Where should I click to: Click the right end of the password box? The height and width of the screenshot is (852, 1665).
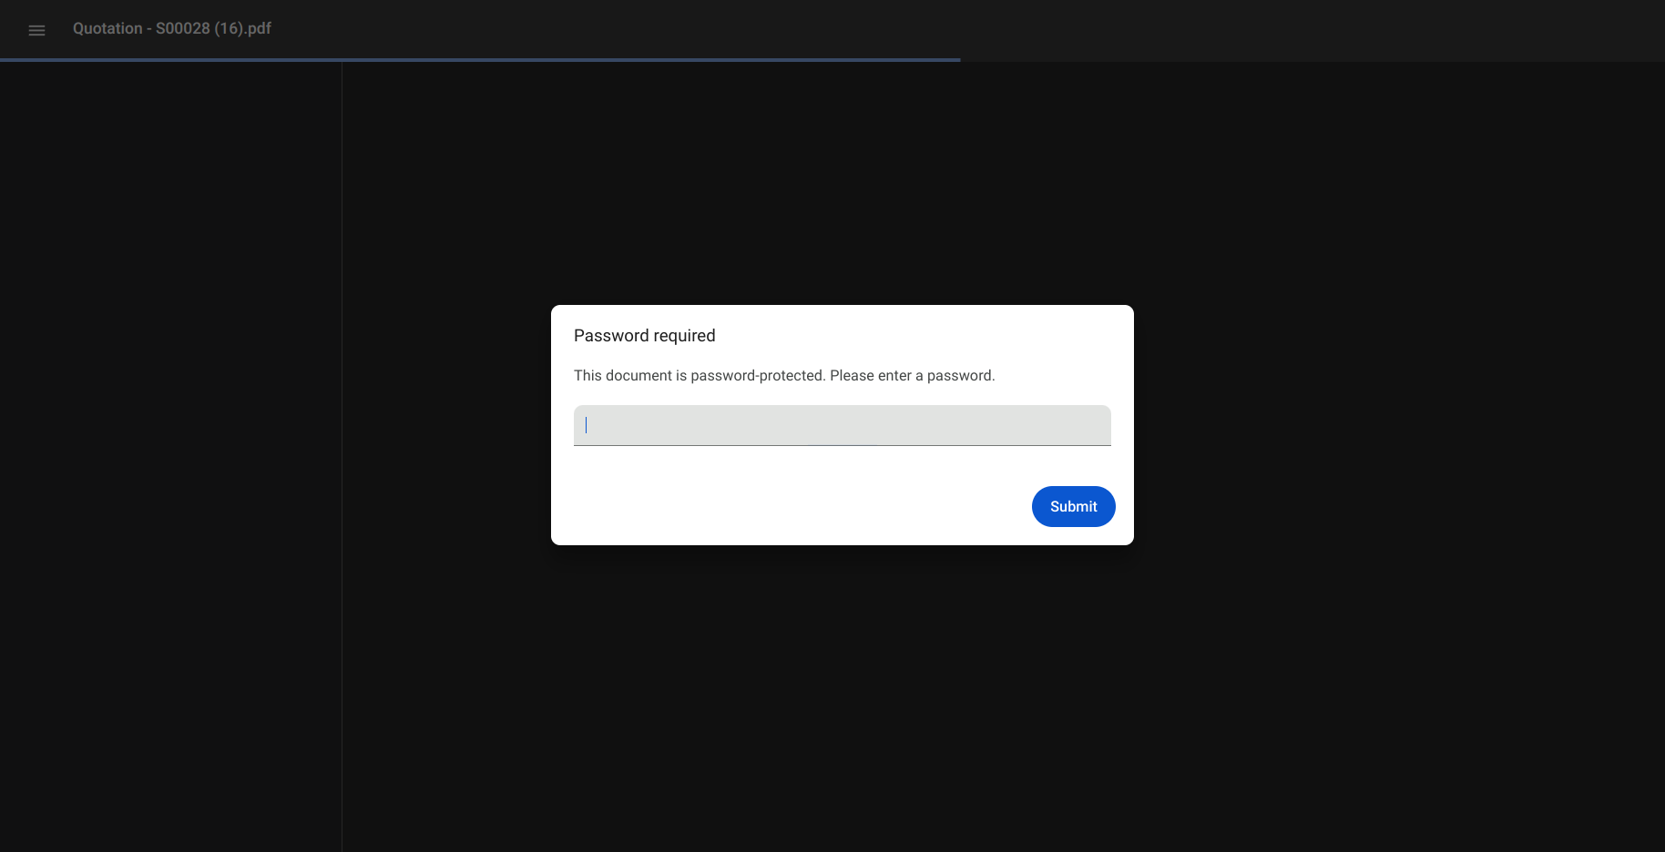pos(1093,425)
